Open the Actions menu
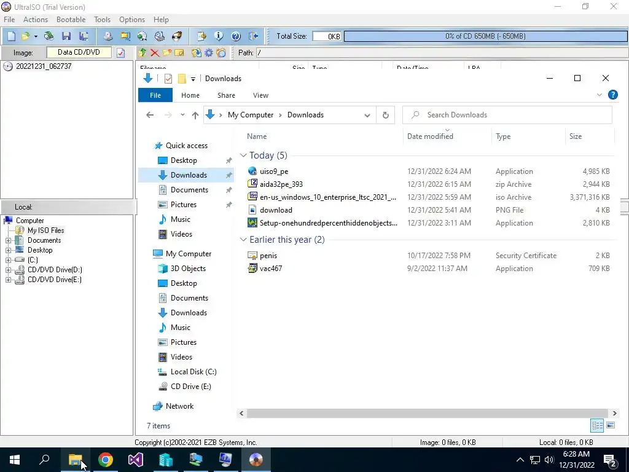The image size is (629, 472). tap(35, 20)
